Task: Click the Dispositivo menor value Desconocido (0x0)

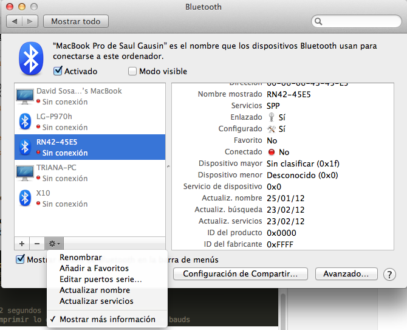Action: [303, 175]
